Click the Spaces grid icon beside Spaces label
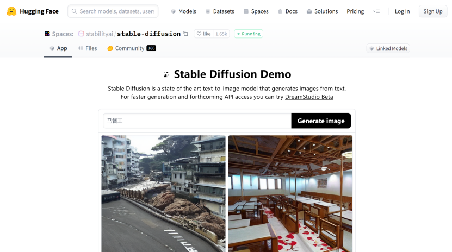This screenshot has height=252, width=452. 47,34
